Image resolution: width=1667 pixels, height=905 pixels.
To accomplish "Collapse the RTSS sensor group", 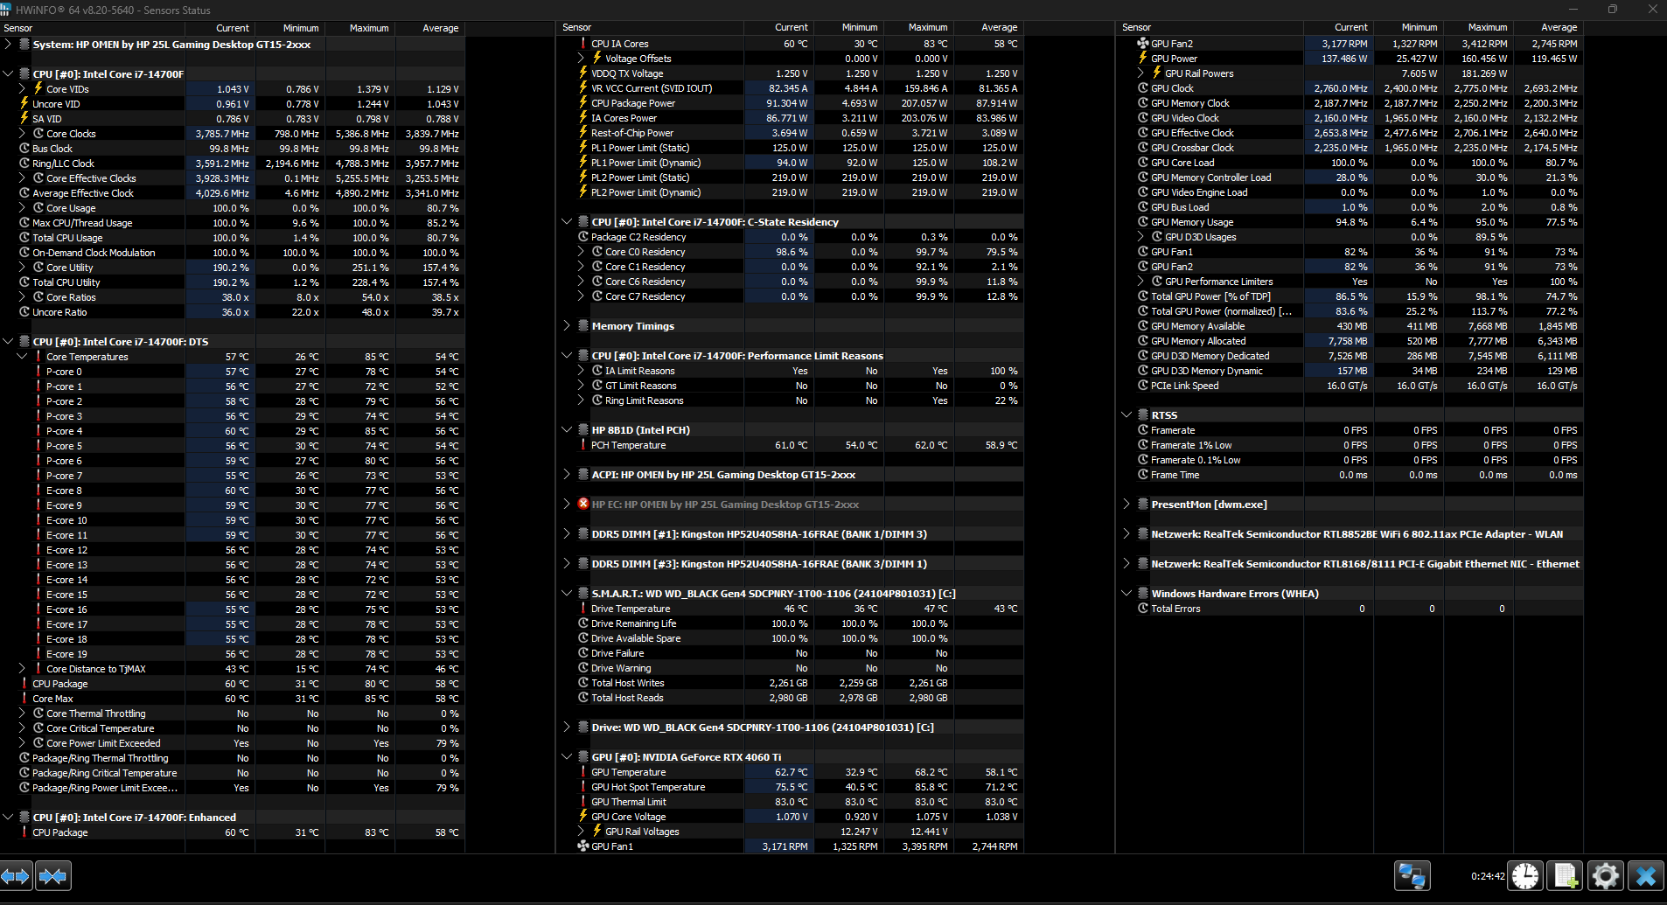I will pos(1126,415).
